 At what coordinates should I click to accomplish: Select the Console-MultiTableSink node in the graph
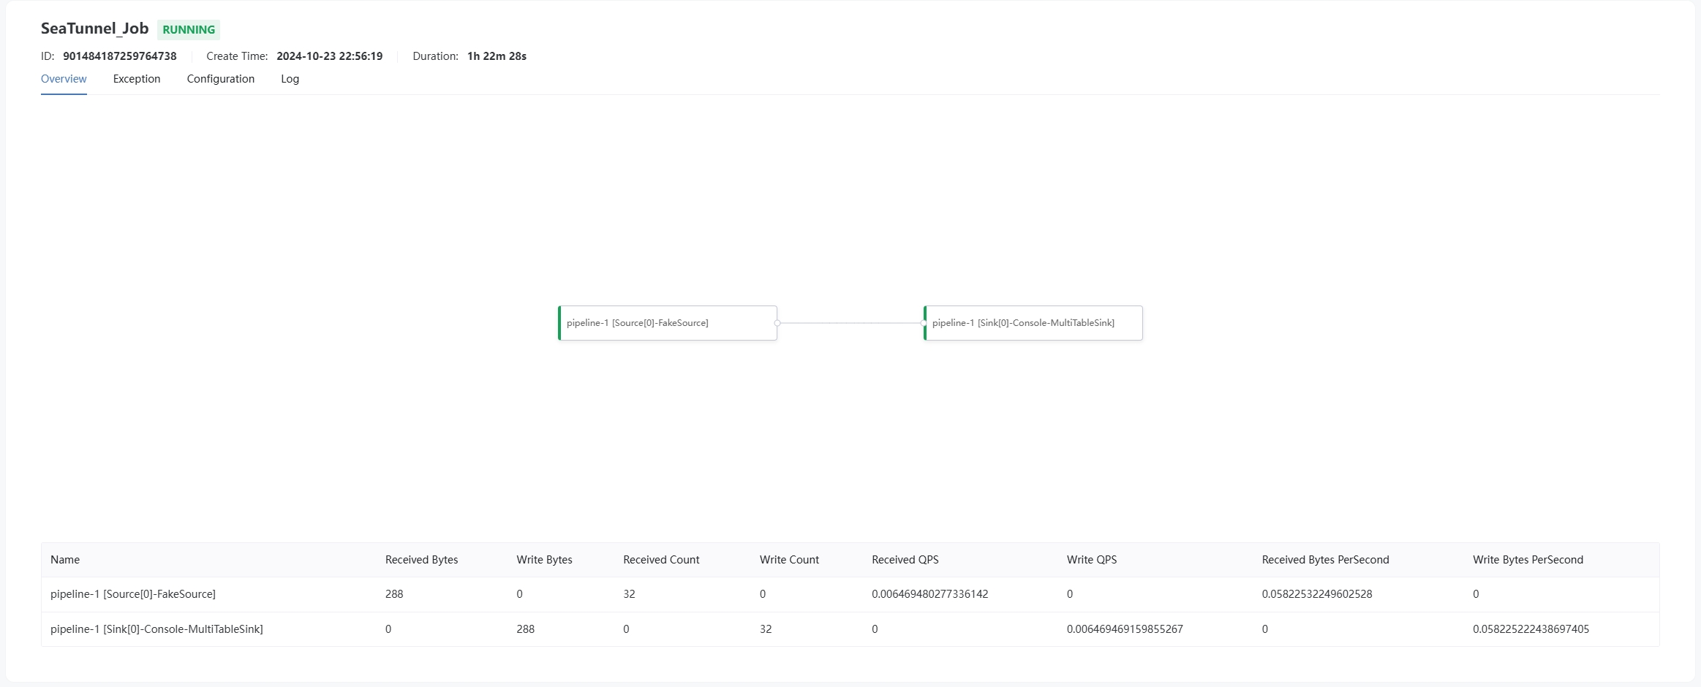(x=1033, y=323)
